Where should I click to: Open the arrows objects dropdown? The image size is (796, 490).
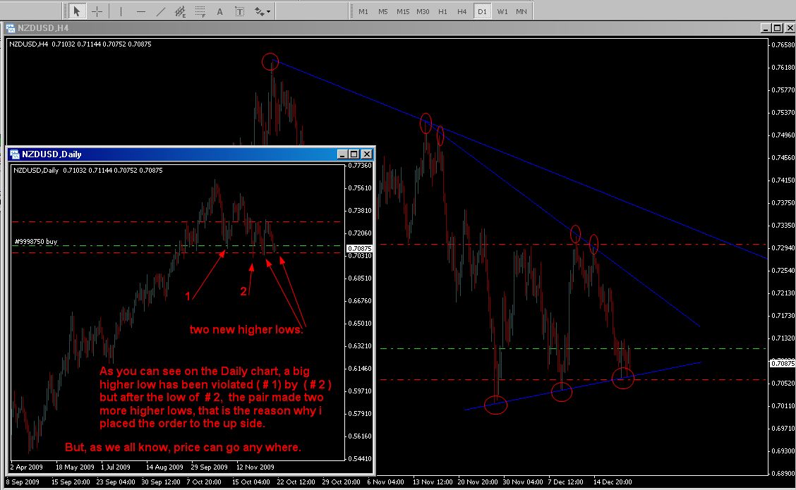pos(263,11)
